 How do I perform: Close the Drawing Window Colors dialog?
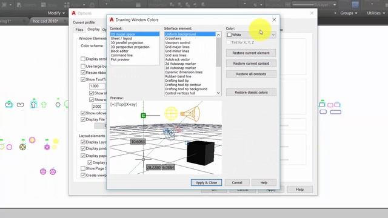coord(274,20)
